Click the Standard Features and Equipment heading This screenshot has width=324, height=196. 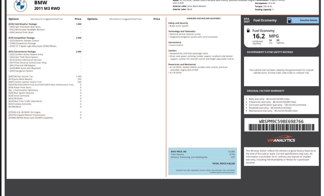coord(204,18)
